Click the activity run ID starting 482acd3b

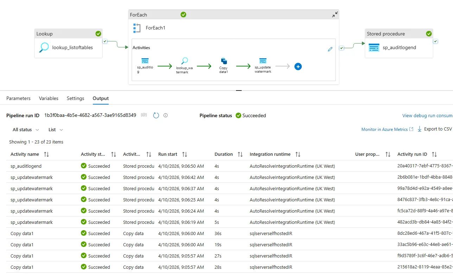(425, 222)
